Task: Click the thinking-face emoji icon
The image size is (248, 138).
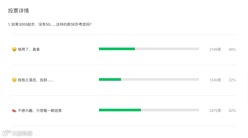Action: click(14, 80)
